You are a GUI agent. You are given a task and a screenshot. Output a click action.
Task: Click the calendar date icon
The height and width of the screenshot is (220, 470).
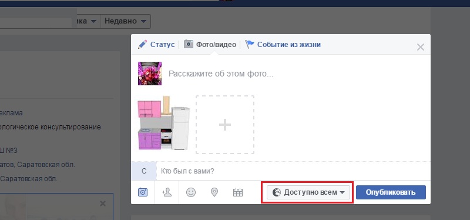click(238, 192)
